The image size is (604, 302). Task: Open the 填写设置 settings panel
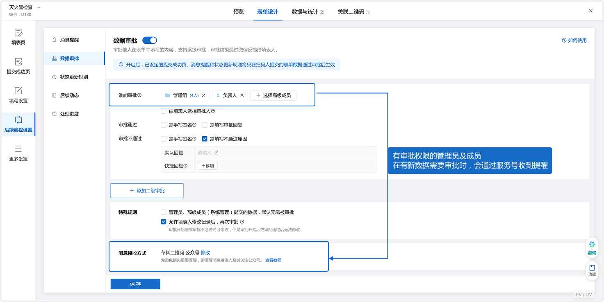(18, 95)
